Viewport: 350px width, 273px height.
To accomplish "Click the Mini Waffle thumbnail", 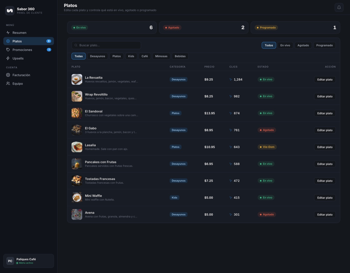I will coord(77,197).
